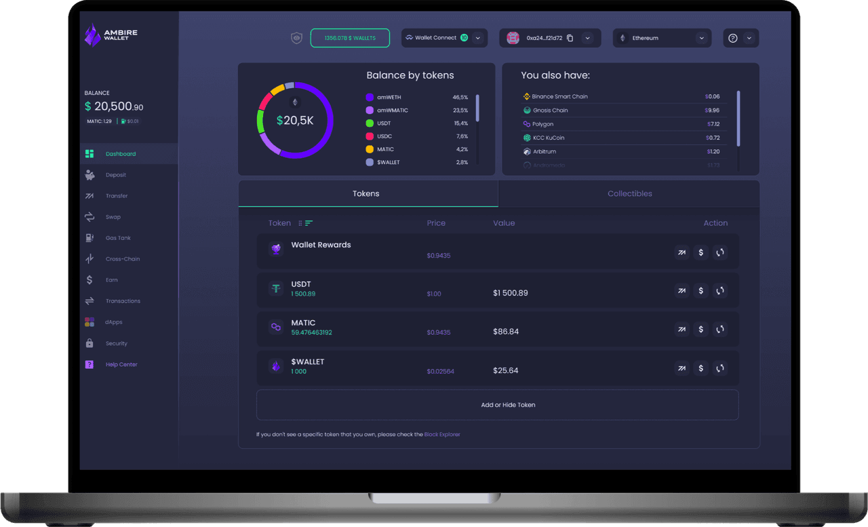Switch to the Collectibles tab
Image resolution: width=868 pixels, height=527 pixels.
point(629,193)
